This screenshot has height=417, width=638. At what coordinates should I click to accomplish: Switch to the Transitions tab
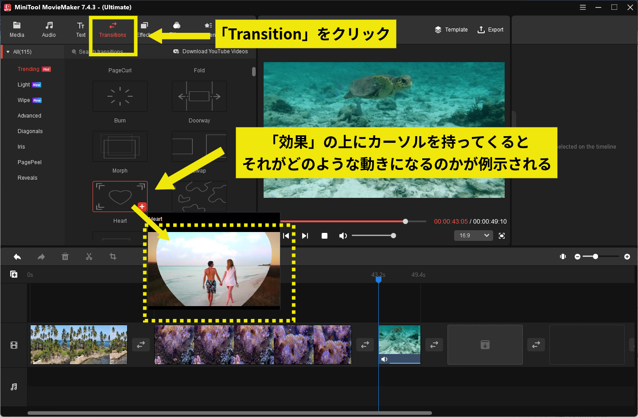113,29
